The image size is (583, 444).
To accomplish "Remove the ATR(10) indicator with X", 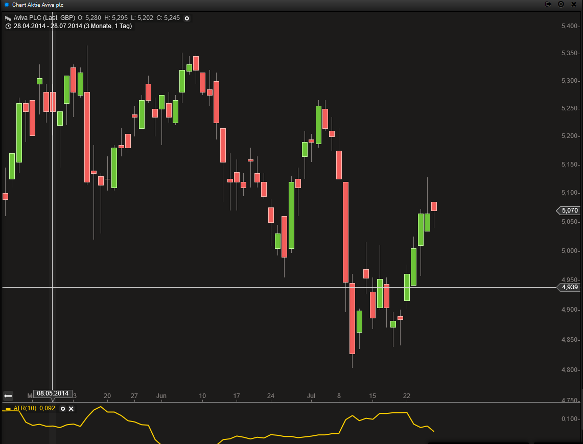I will pyautogui.click(x=71, y=409).
